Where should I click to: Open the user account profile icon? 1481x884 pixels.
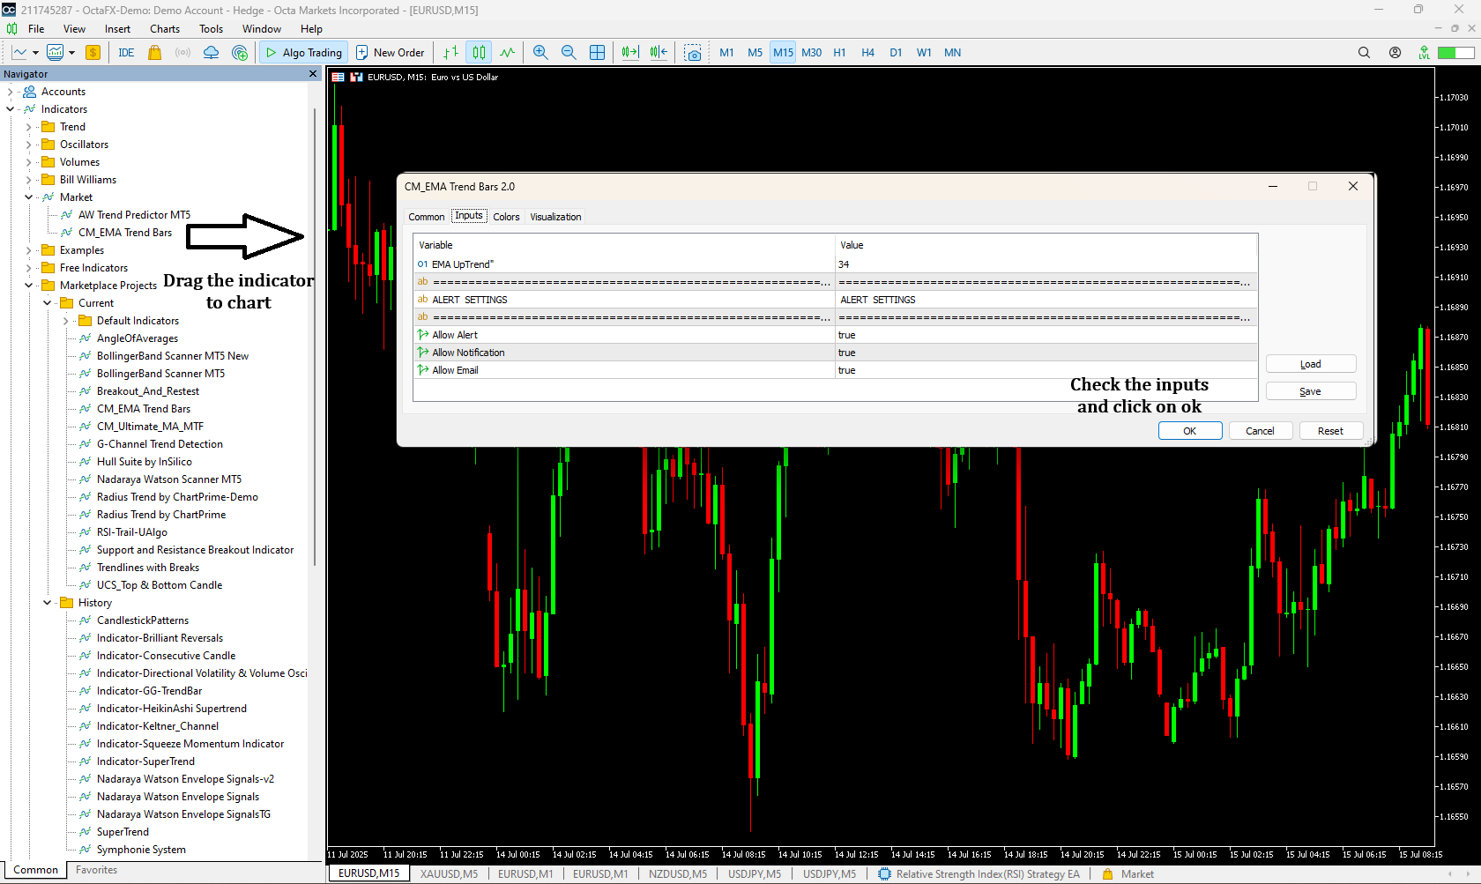pyautogui.click(x=1395, y=53)
